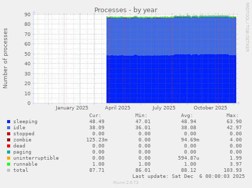Click the 'Max:' column header

click(x=233, y=116)
